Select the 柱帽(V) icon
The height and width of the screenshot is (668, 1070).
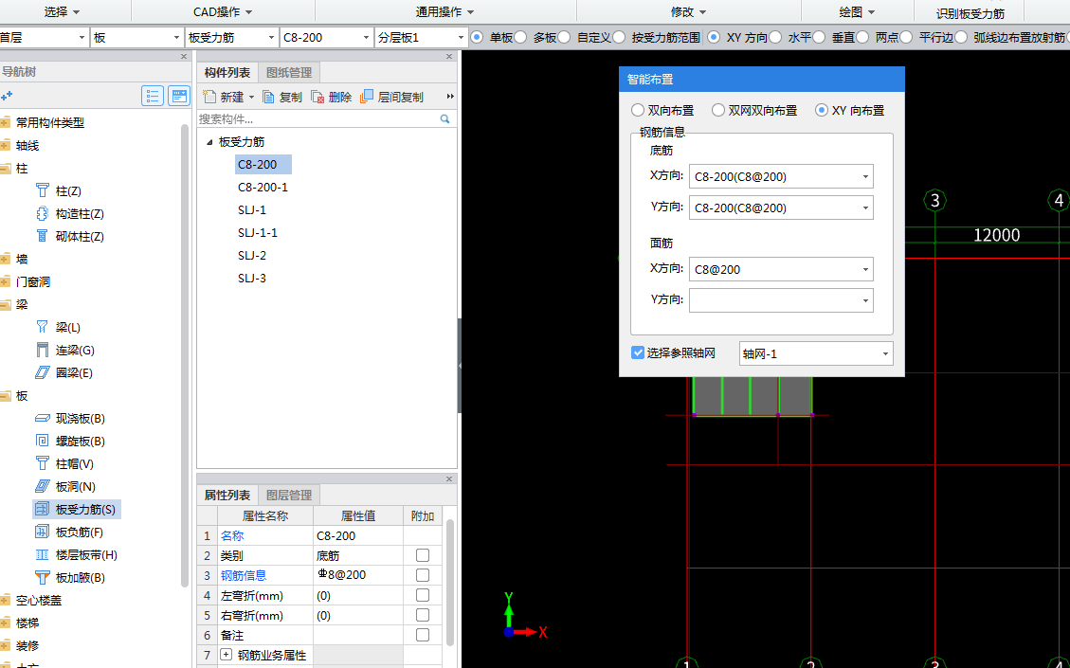(x=43, y=463)
